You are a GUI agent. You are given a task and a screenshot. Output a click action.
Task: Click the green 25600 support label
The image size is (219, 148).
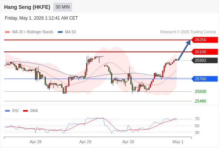200,91
